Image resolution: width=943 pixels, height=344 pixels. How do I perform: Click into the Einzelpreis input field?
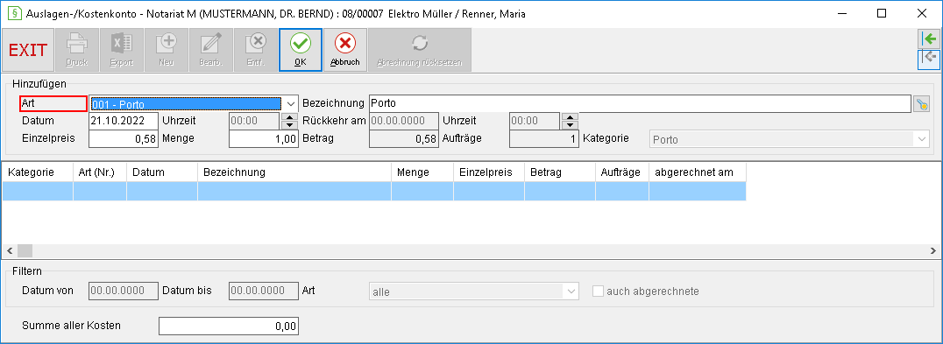(x=124, y=139)
